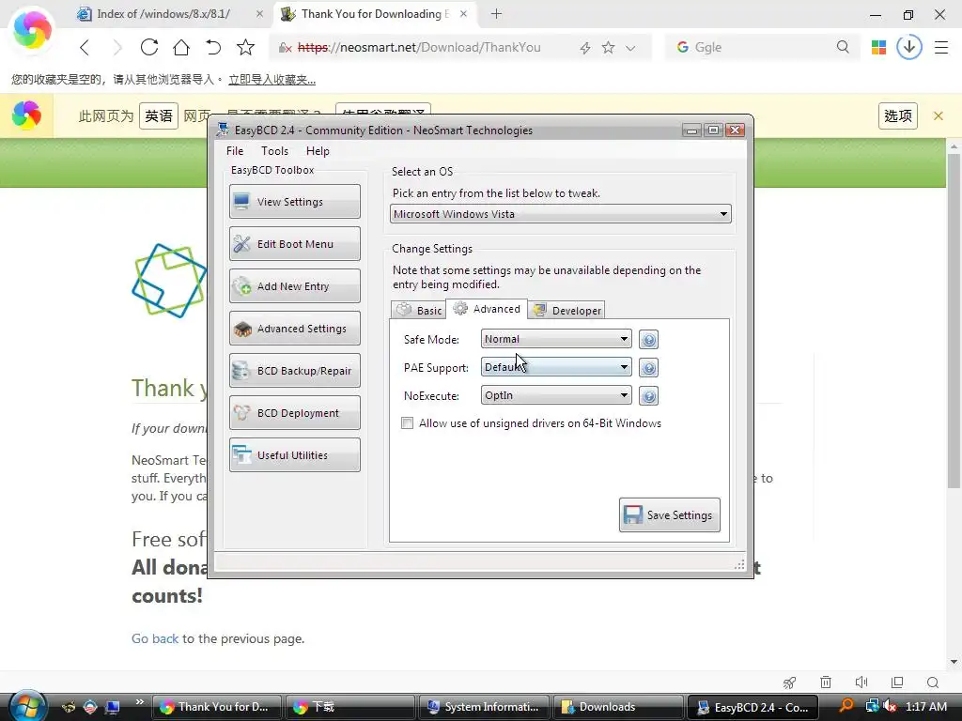This screenshot has height=721, width=962.
Task: Expand the Safe Mode dropdown
Action: (556, 339)
